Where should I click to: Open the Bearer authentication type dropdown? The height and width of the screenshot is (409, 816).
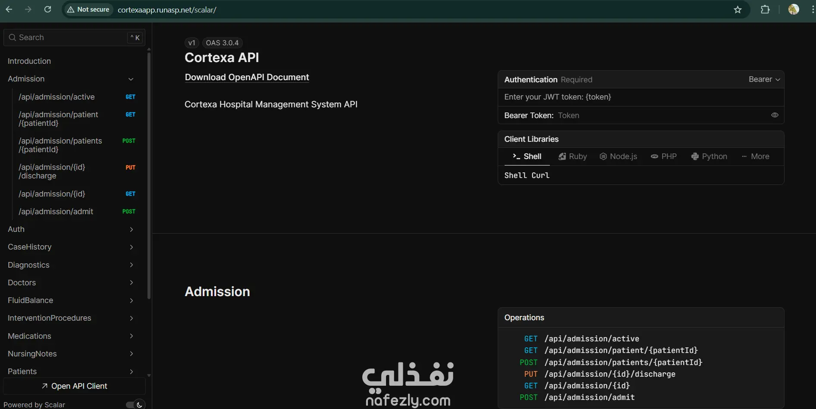click(x=764, y=79)
